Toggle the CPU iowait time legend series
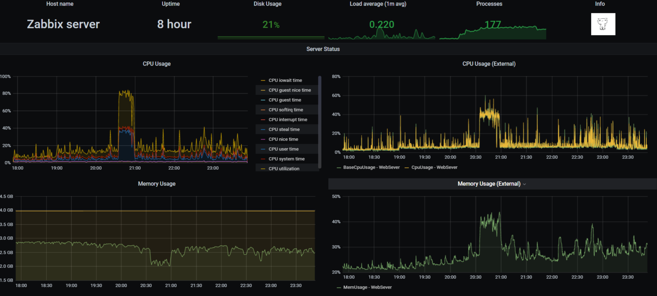 (x=285, y=80)
